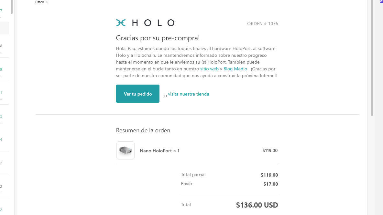Open the Nano HoloPort product thumbnail
The width and height of the screenshot is (383, 215).
point(125,150)
